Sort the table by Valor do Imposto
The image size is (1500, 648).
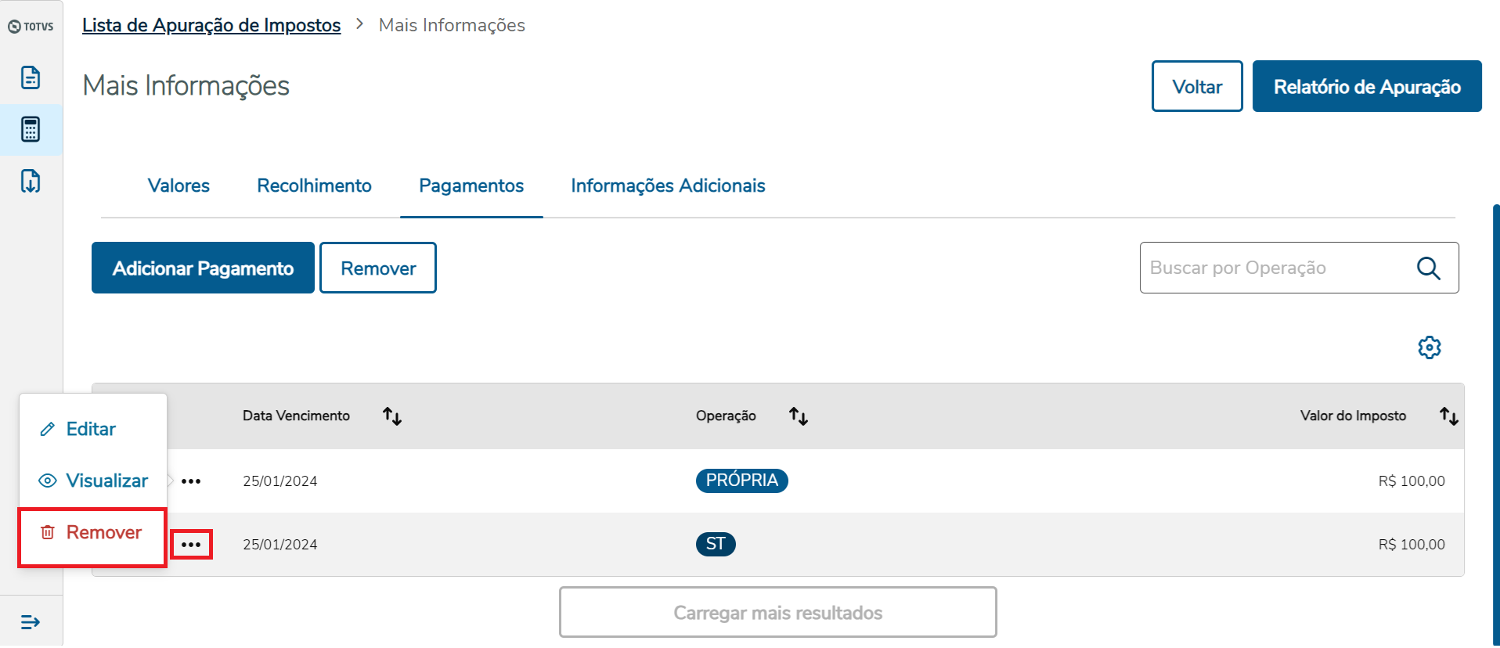pos(1448,416)
